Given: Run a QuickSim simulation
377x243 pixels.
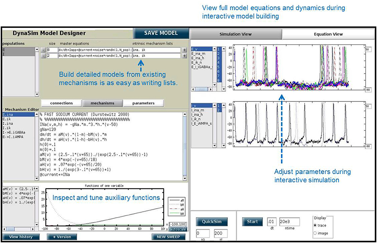Looking at the screenshot, I should (212, 221).
